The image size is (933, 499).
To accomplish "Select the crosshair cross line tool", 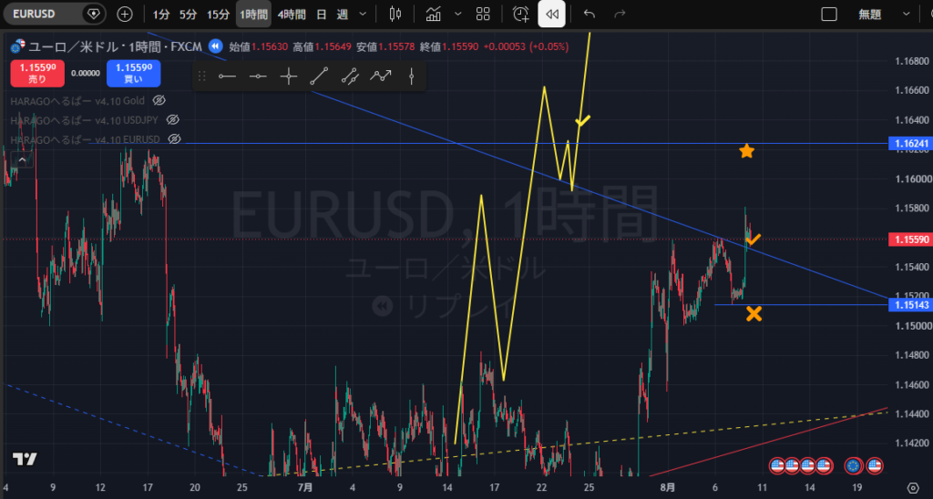I will point(289,76).
